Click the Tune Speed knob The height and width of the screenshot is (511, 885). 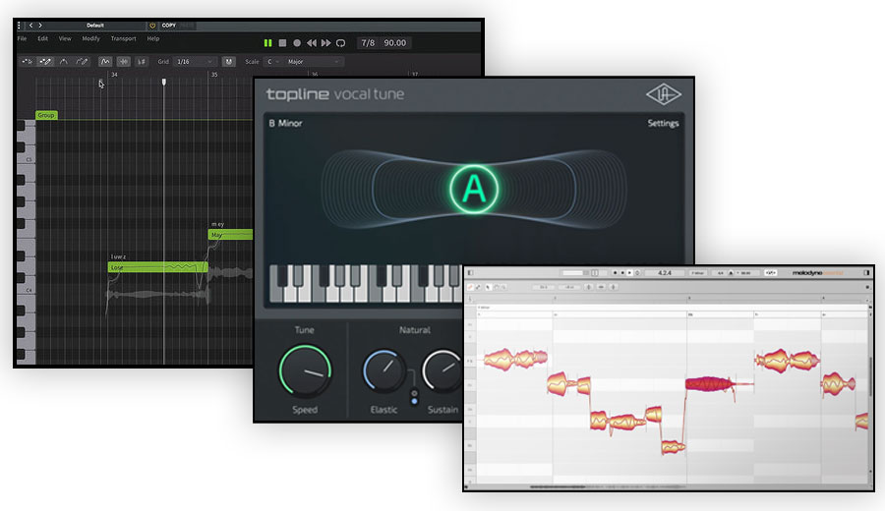click(x=305, y=371)
